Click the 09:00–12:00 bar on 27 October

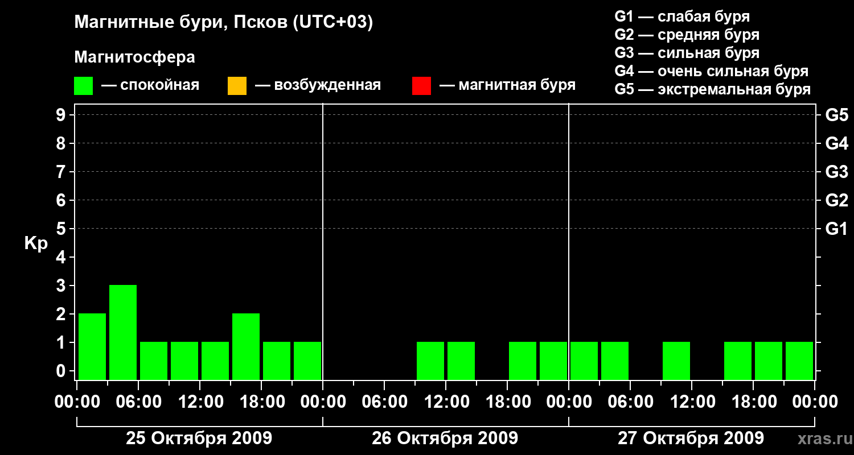coord(676,361)
